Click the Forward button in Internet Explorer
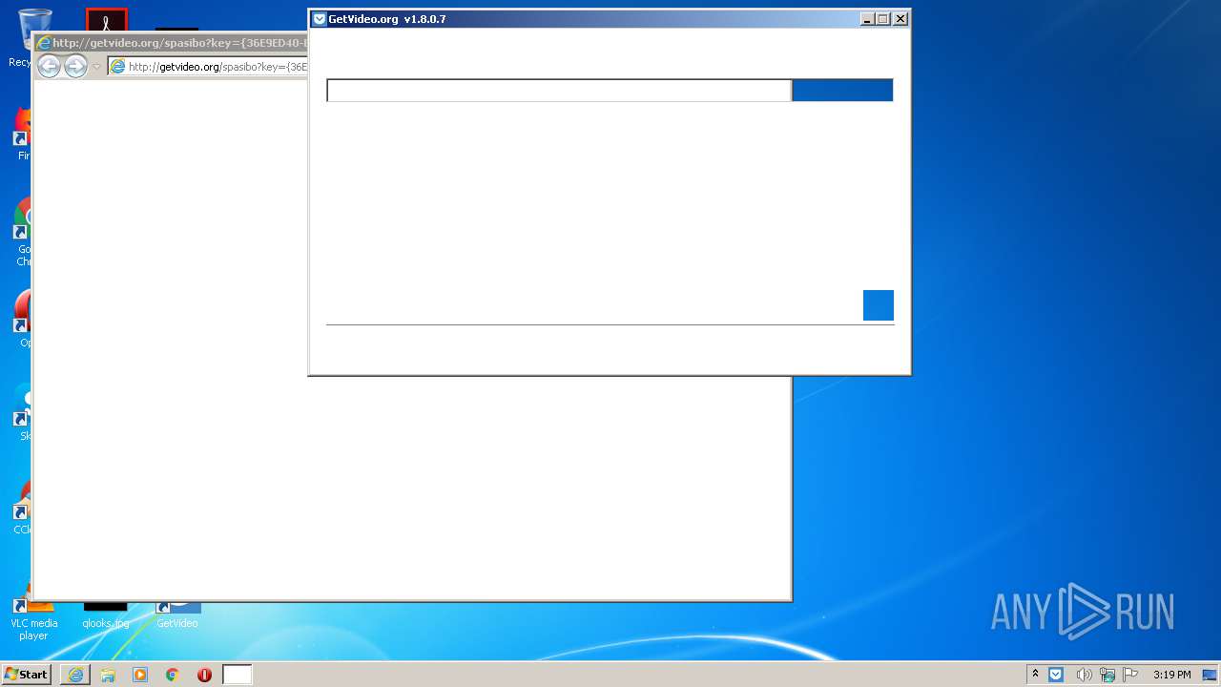Viewport: 1221px width, 687px height. click(75, 66)
